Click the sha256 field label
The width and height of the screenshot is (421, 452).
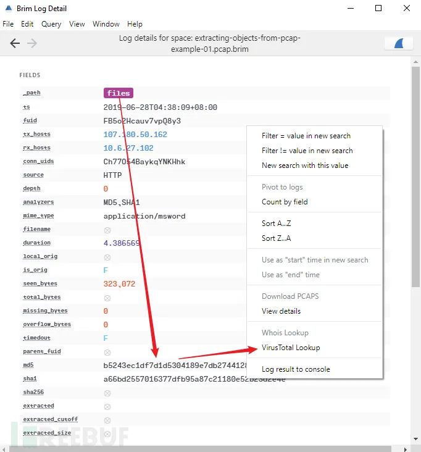pos(33,392)
